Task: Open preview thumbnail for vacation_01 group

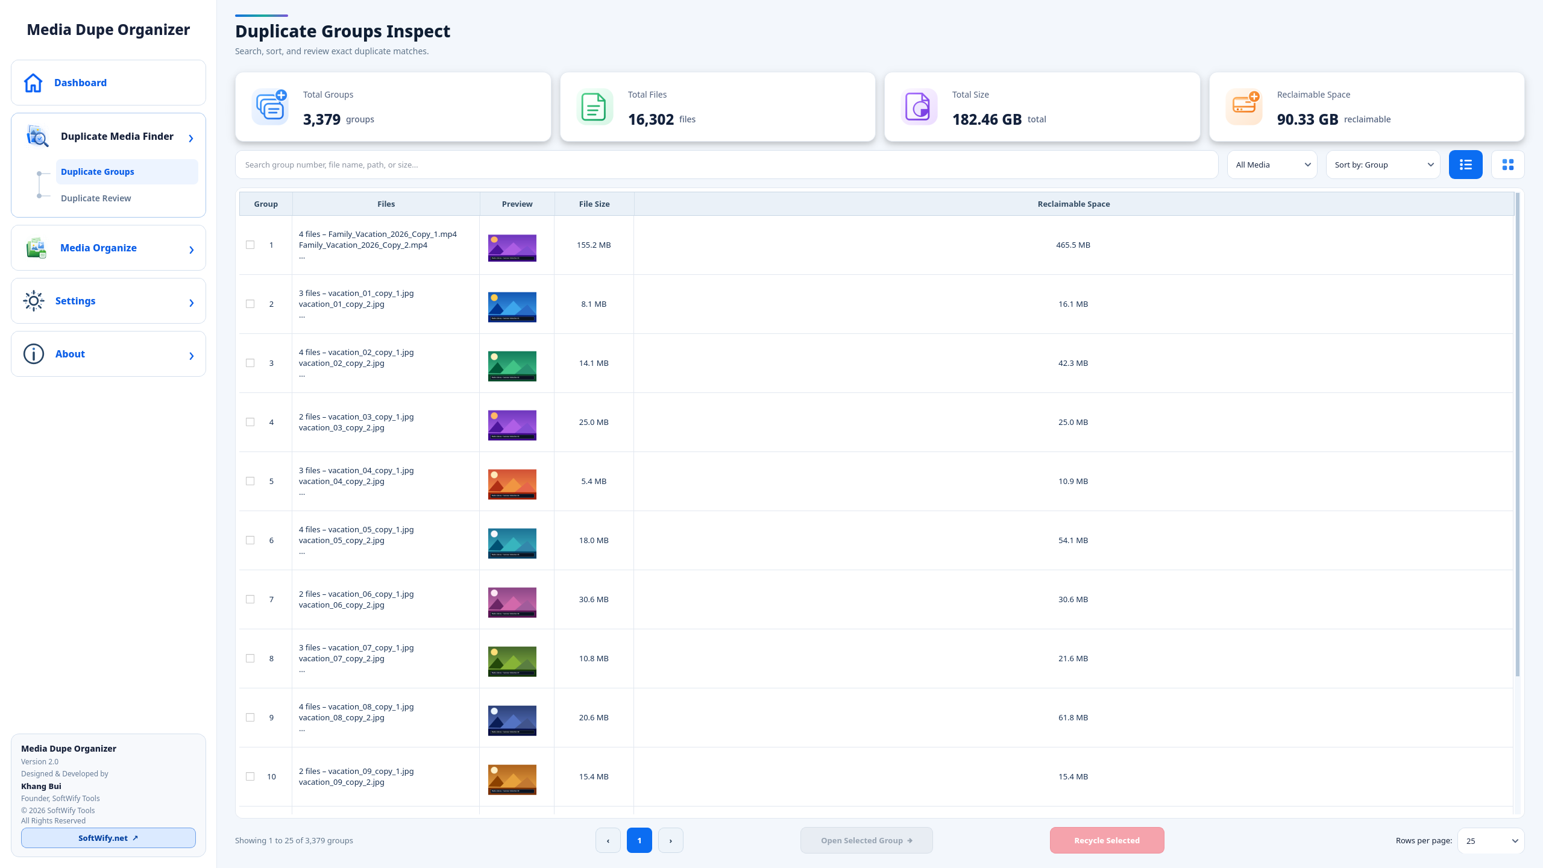Action: 512,307
